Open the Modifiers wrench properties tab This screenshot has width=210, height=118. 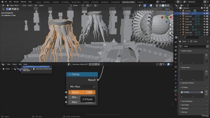[x=176, y=76]
